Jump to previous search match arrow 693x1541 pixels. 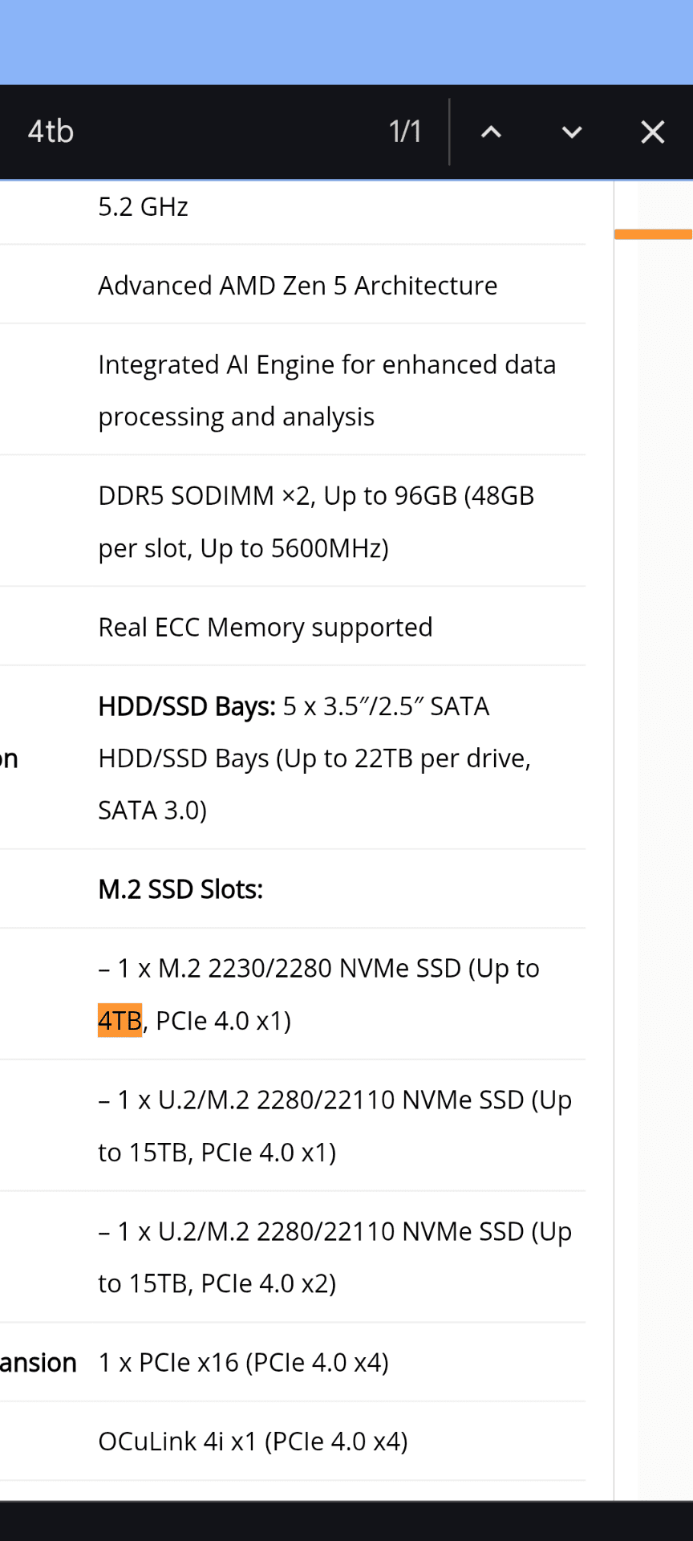pos(491,132)
